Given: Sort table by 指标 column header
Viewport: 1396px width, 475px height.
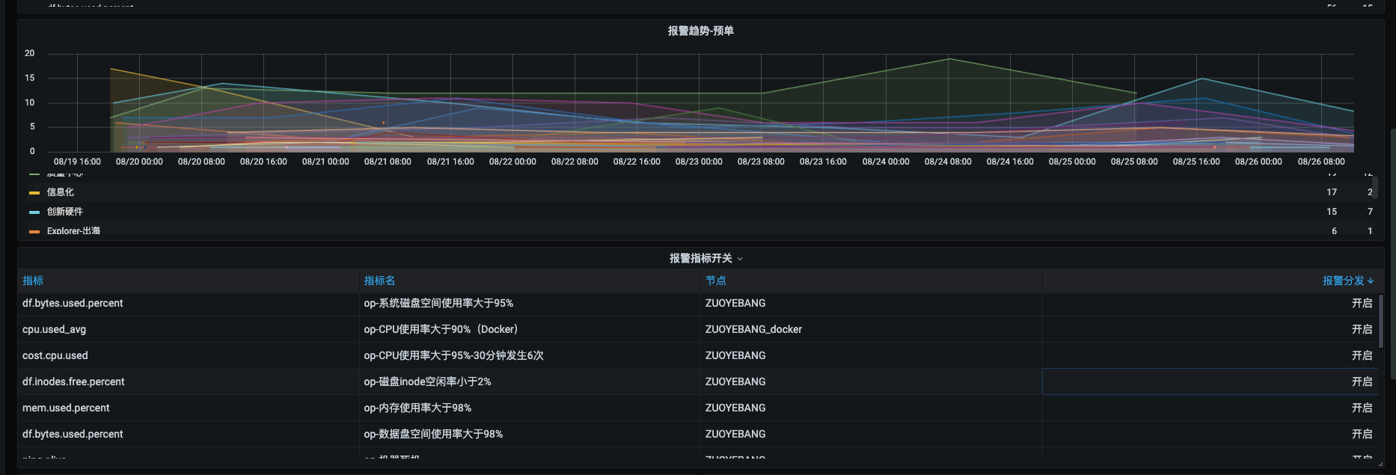Looking at the screenshot, I should [33, 281].
